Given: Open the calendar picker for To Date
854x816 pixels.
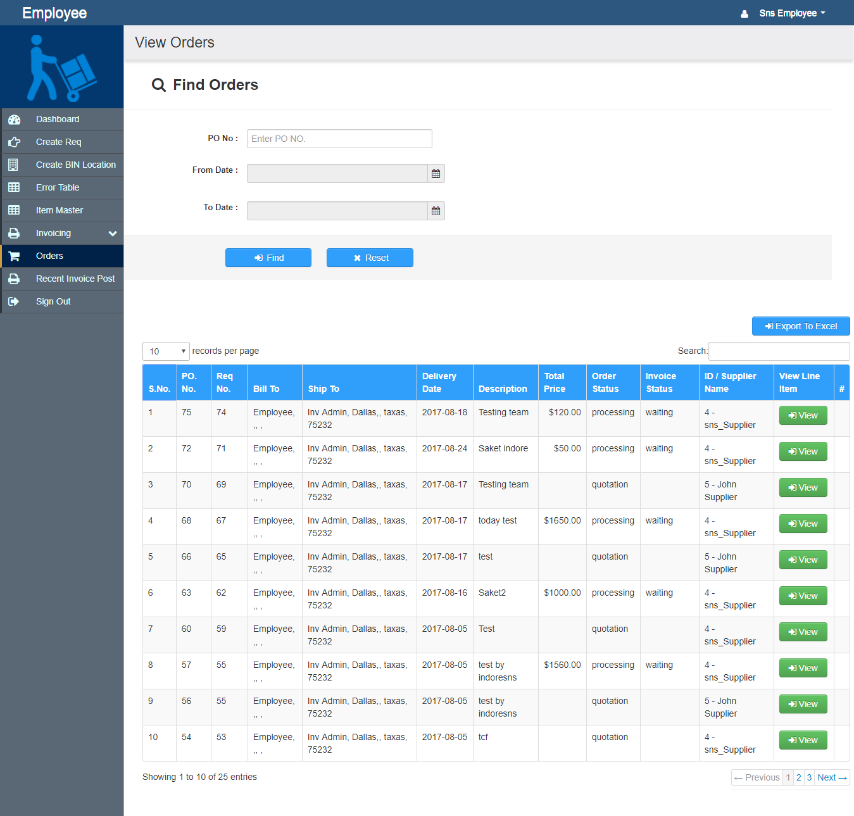Looking at the screenshot, I should 436,210.
